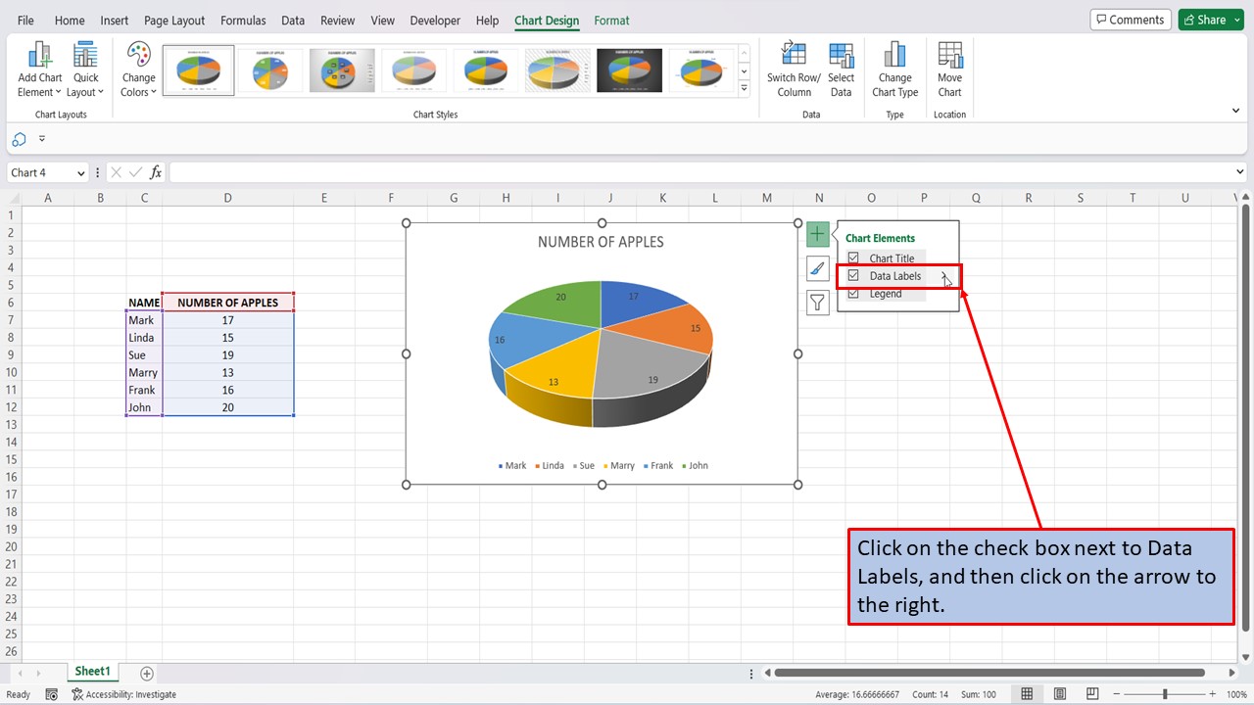The image size is (1254, 705).
Task: Switch to Page Break Preview view
Action: (x=1092, y=693)
